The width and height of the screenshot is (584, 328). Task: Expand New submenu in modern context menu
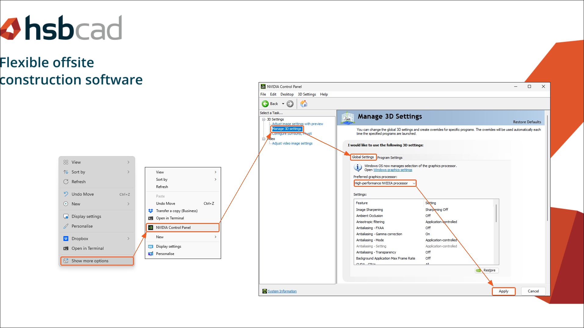click(128, 204)
